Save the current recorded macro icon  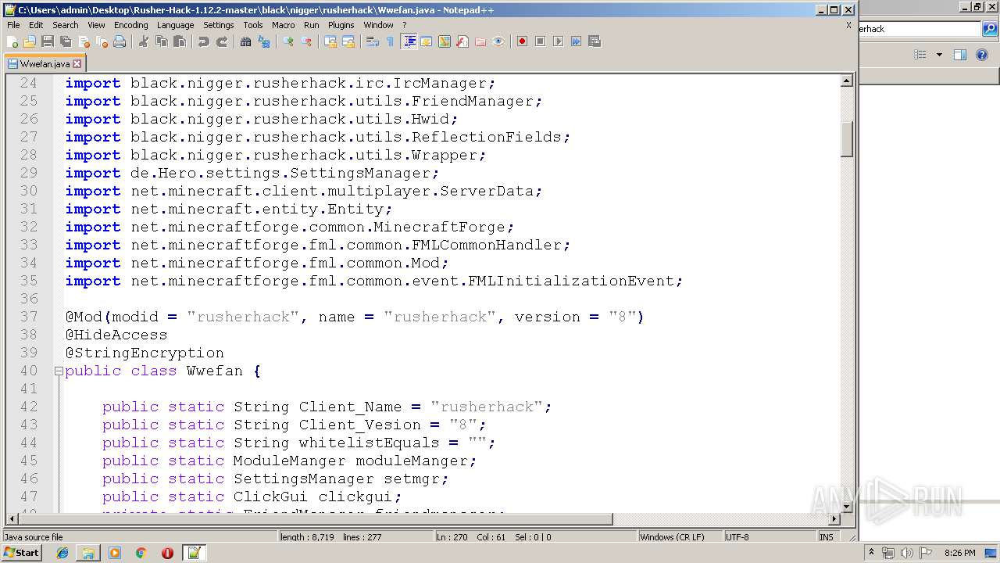[x=594, y=41]
